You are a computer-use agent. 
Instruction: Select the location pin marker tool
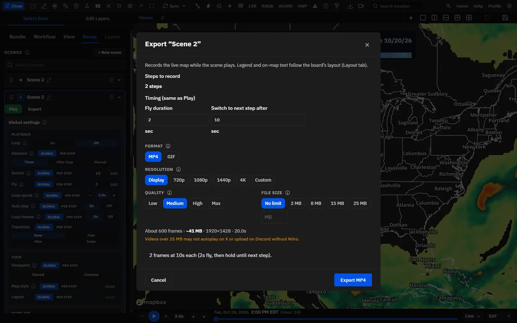pos(76,6)
